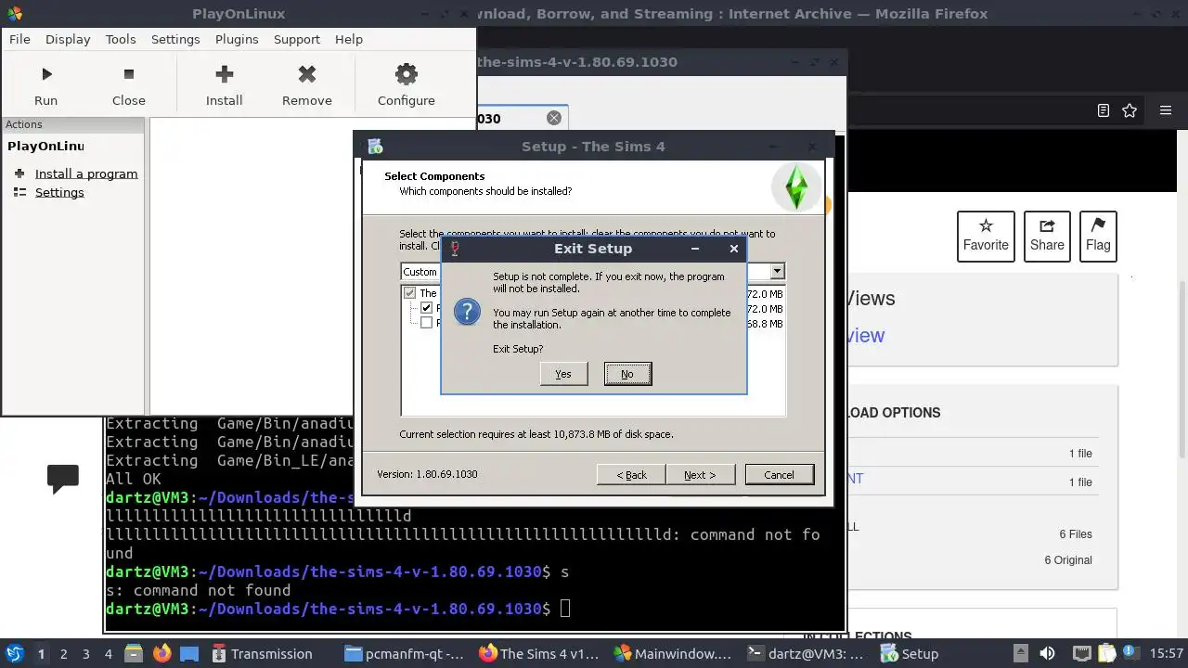Screen dimensions: 1188x668
Task: Open the Settings menu in PlayOnLinux
Action: coord(175,39)
